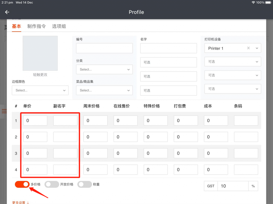Click the 特殊价格 column header
The image size is (273, 204).
pyautogui.click(x=152, y=106)
